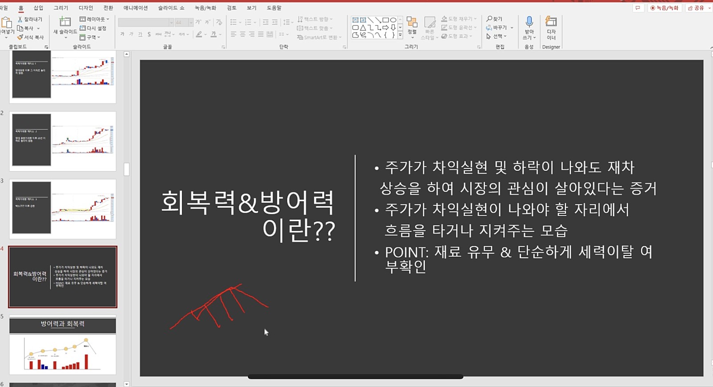Click the Increase Indent icon
The image size is (713, 387).
[275, 22]
